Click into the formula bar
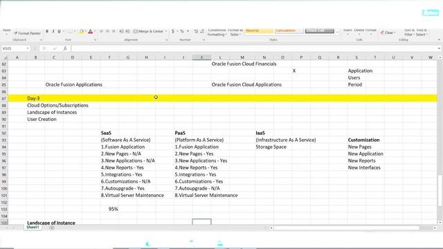The width and height of the screenshot is (443, 249). coord(254,48)
